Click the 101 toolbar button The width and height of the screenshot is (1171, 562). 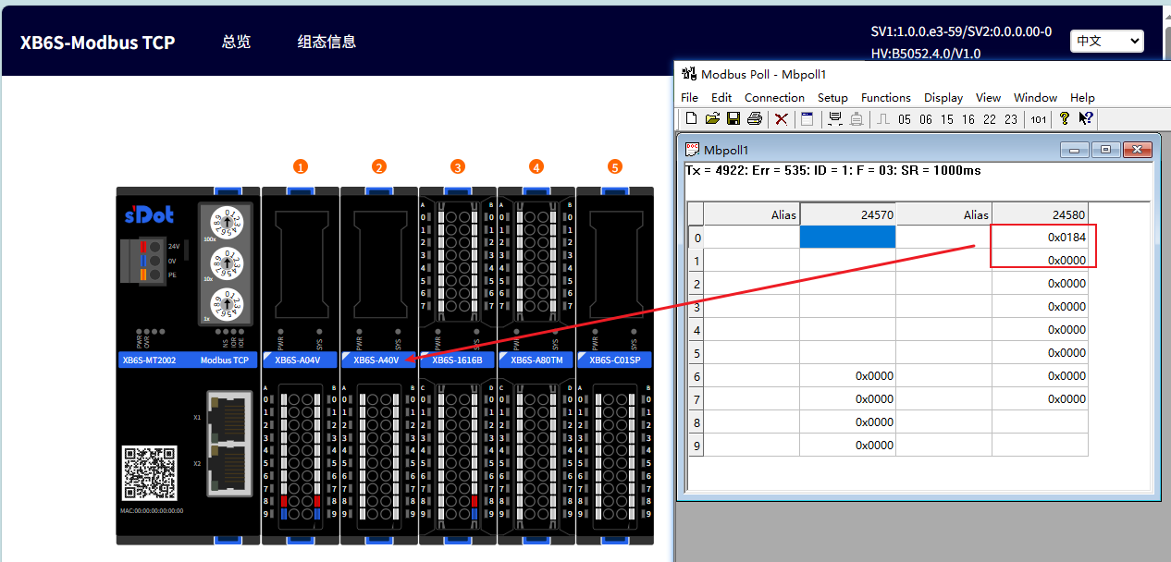[1039, 119]
